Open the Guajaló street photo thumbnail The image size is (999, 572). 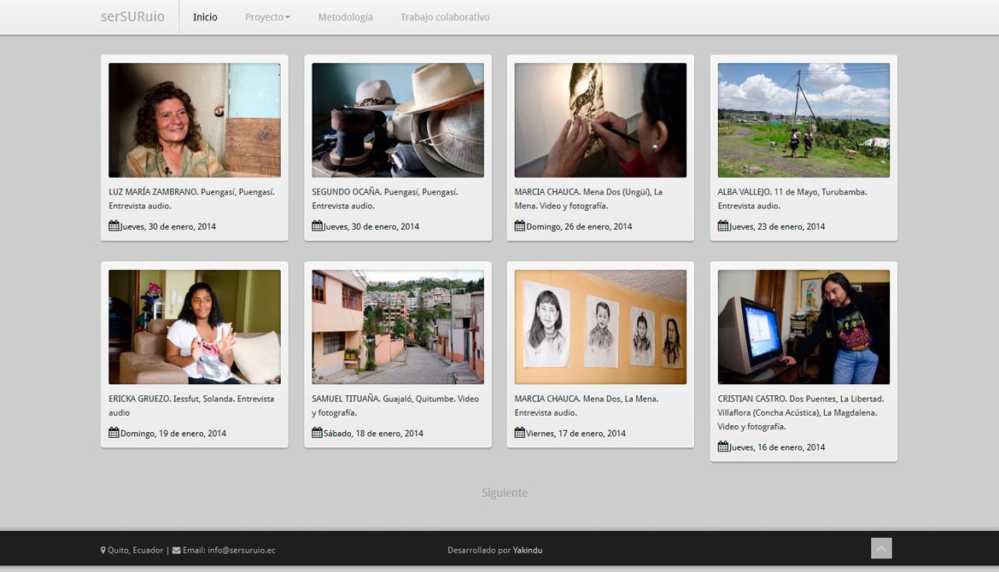[398, 327]
